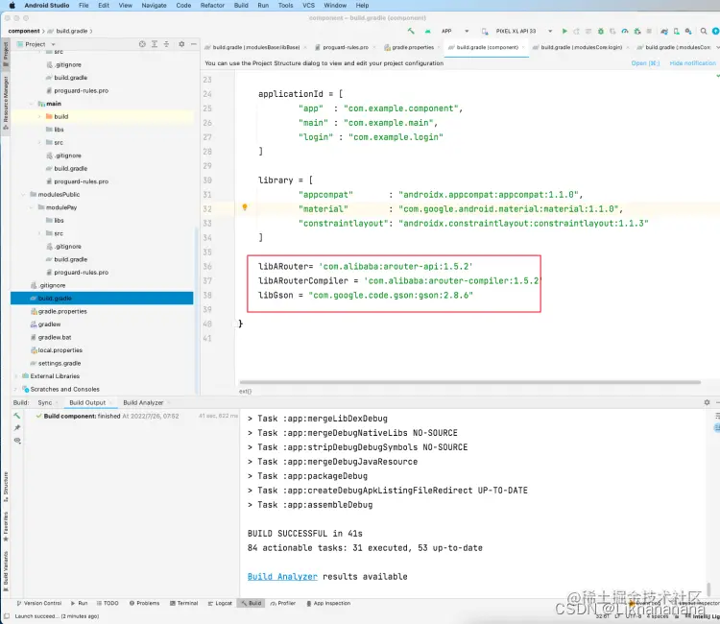
Task: Collapse the modulesPublic folder
Action: tap(23, 194)
